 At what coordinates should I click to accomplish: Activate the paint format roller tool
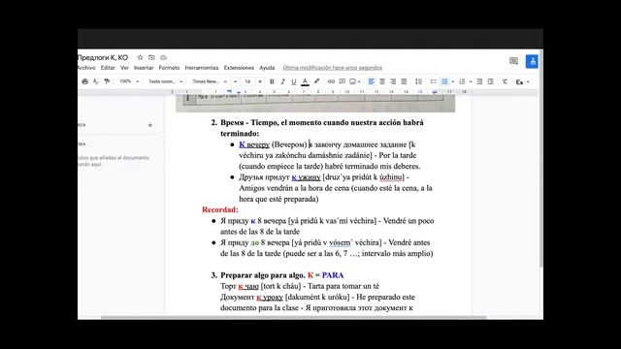point(107,81)
